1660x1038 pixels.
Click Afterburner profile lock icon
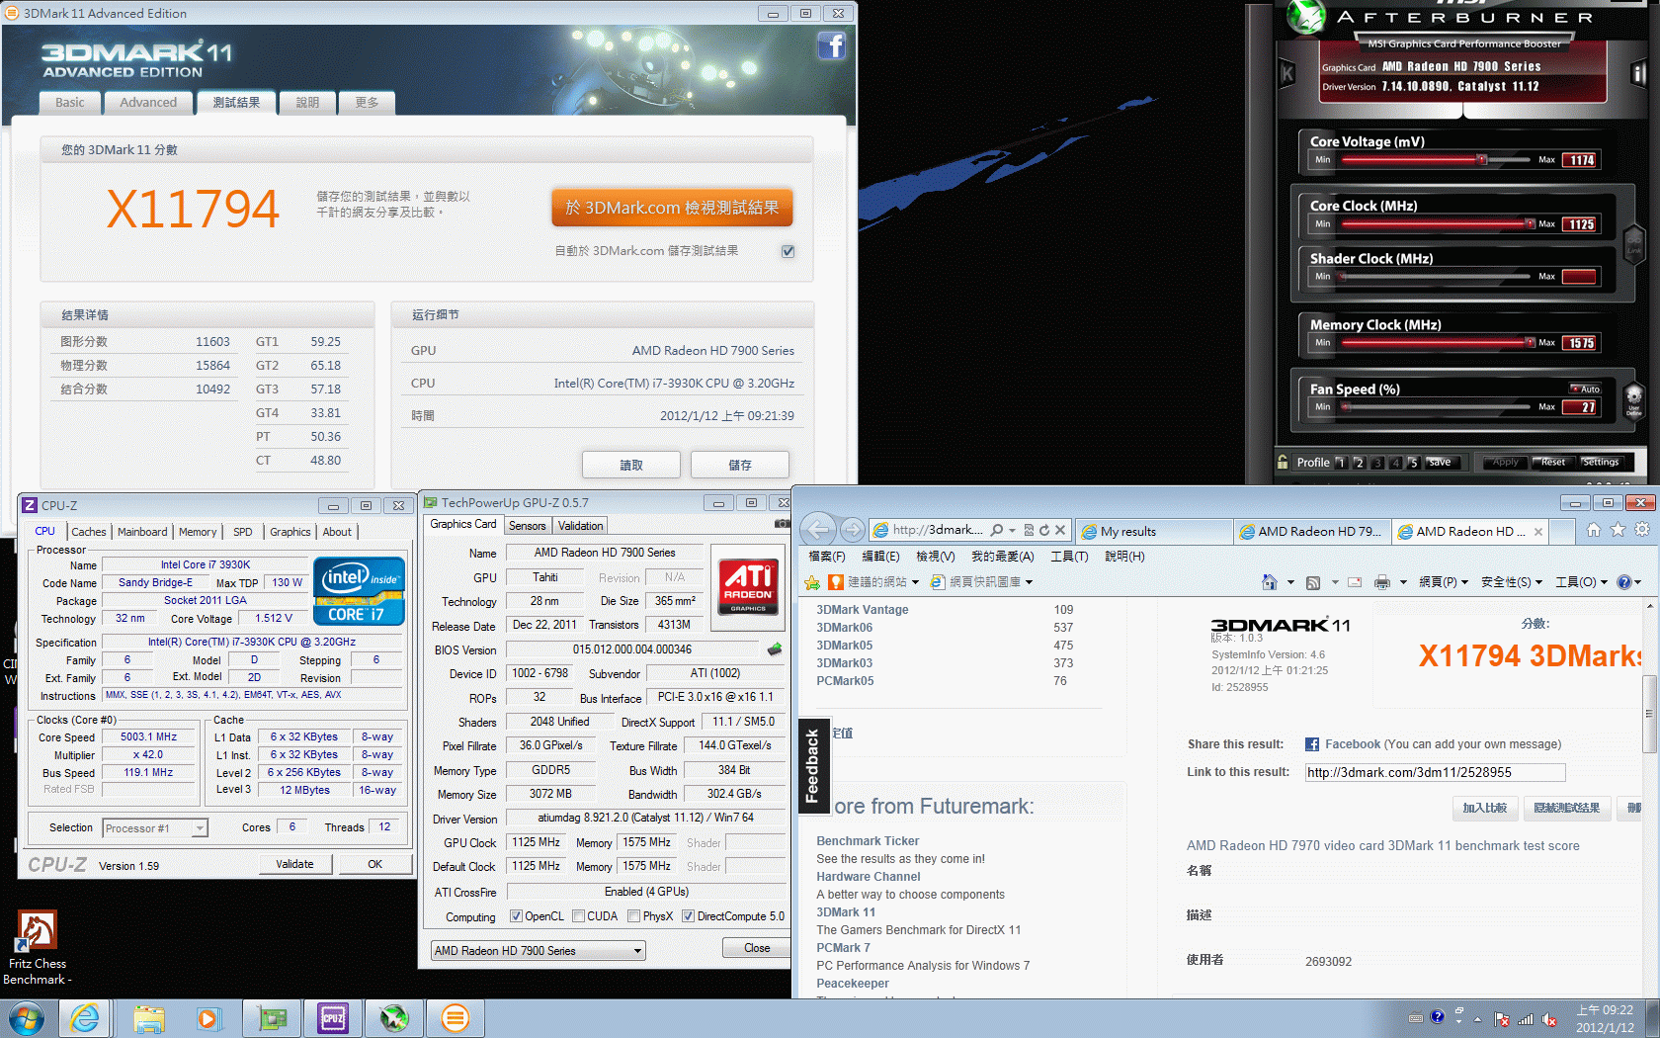click(x=1283, y=462)
